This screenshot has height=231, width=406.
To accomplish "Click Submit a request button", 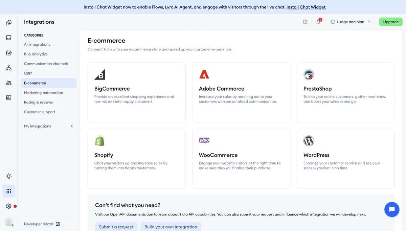I will pos(116,227).
